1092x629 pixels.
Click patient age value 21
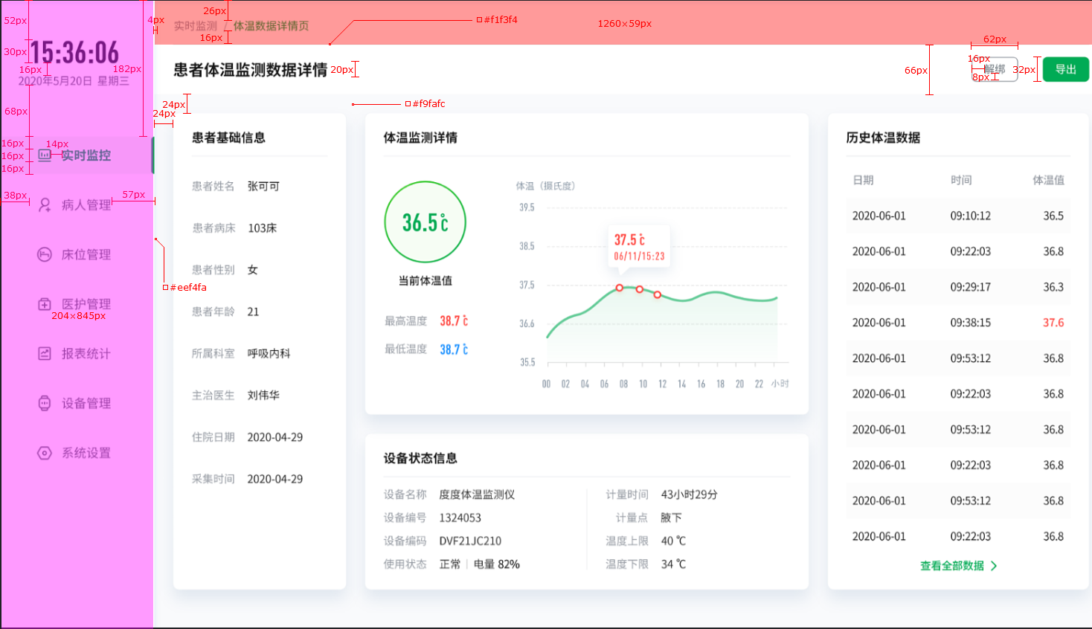point(253,312)
